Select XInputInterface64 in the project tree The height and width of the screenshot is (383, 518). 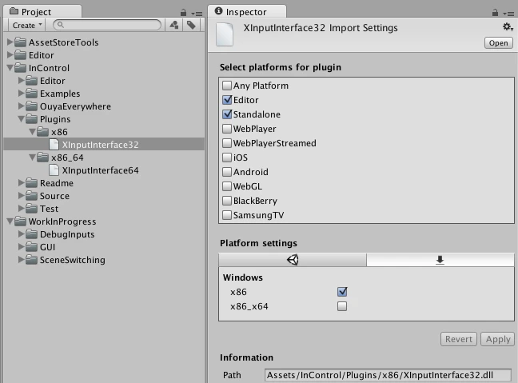[104, 170]
